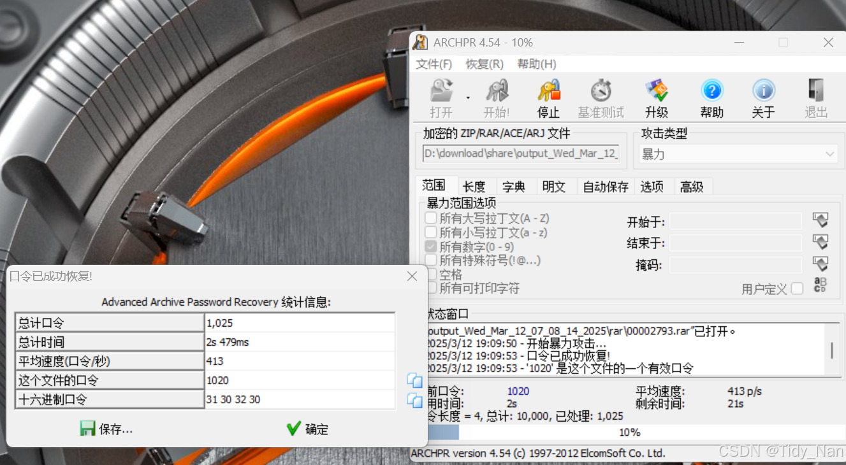Click the icon beside 开始于 field
The height and width of the screenshot is (465, 846).
tap(820, 220)
